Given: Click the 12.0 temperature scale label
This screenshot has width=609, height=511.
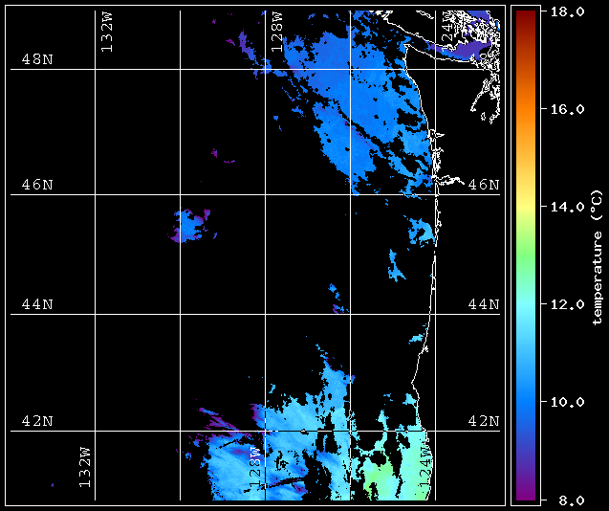Looking at the screenshot, I should pos(564,304).
